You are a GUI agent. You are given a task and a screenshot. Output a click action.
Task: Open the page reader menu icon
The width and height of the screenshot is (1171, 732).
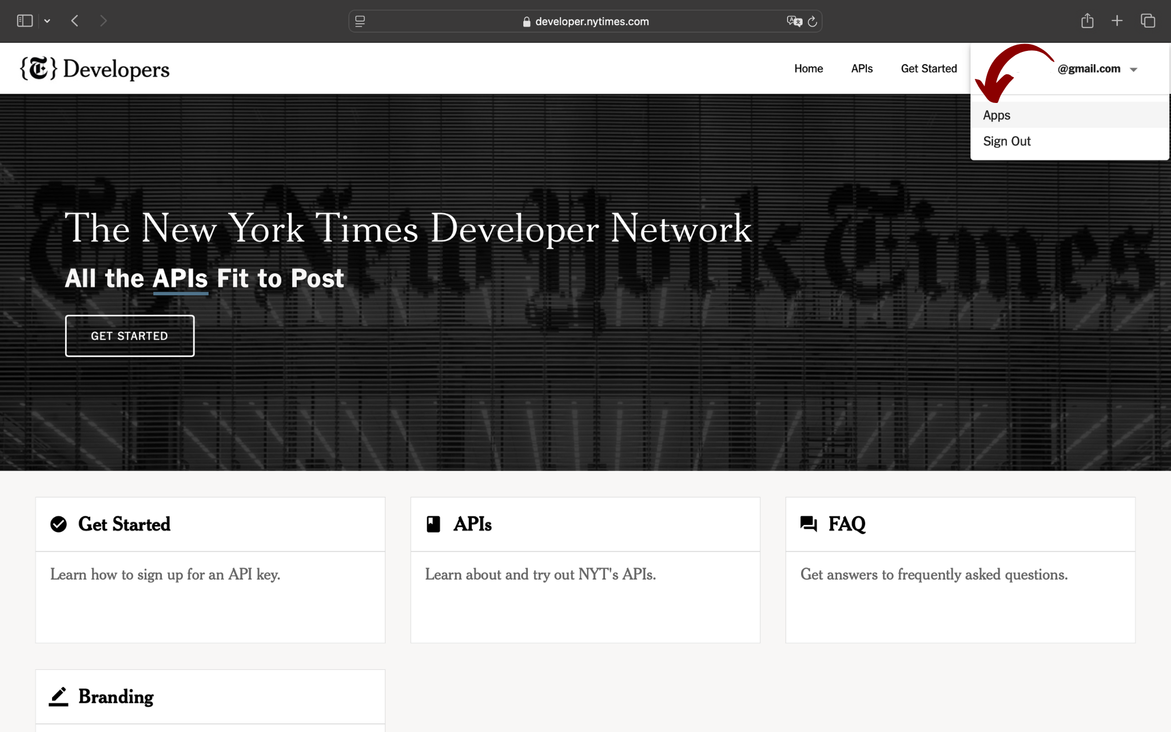(x=360, y=21)
